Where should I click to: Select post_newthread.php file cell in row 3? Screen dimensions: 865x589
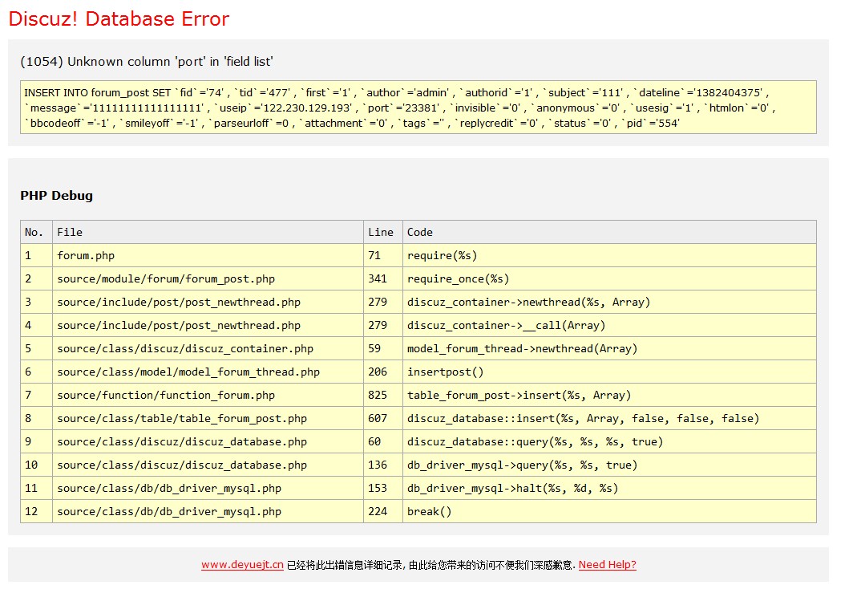(x=208, y=302)
